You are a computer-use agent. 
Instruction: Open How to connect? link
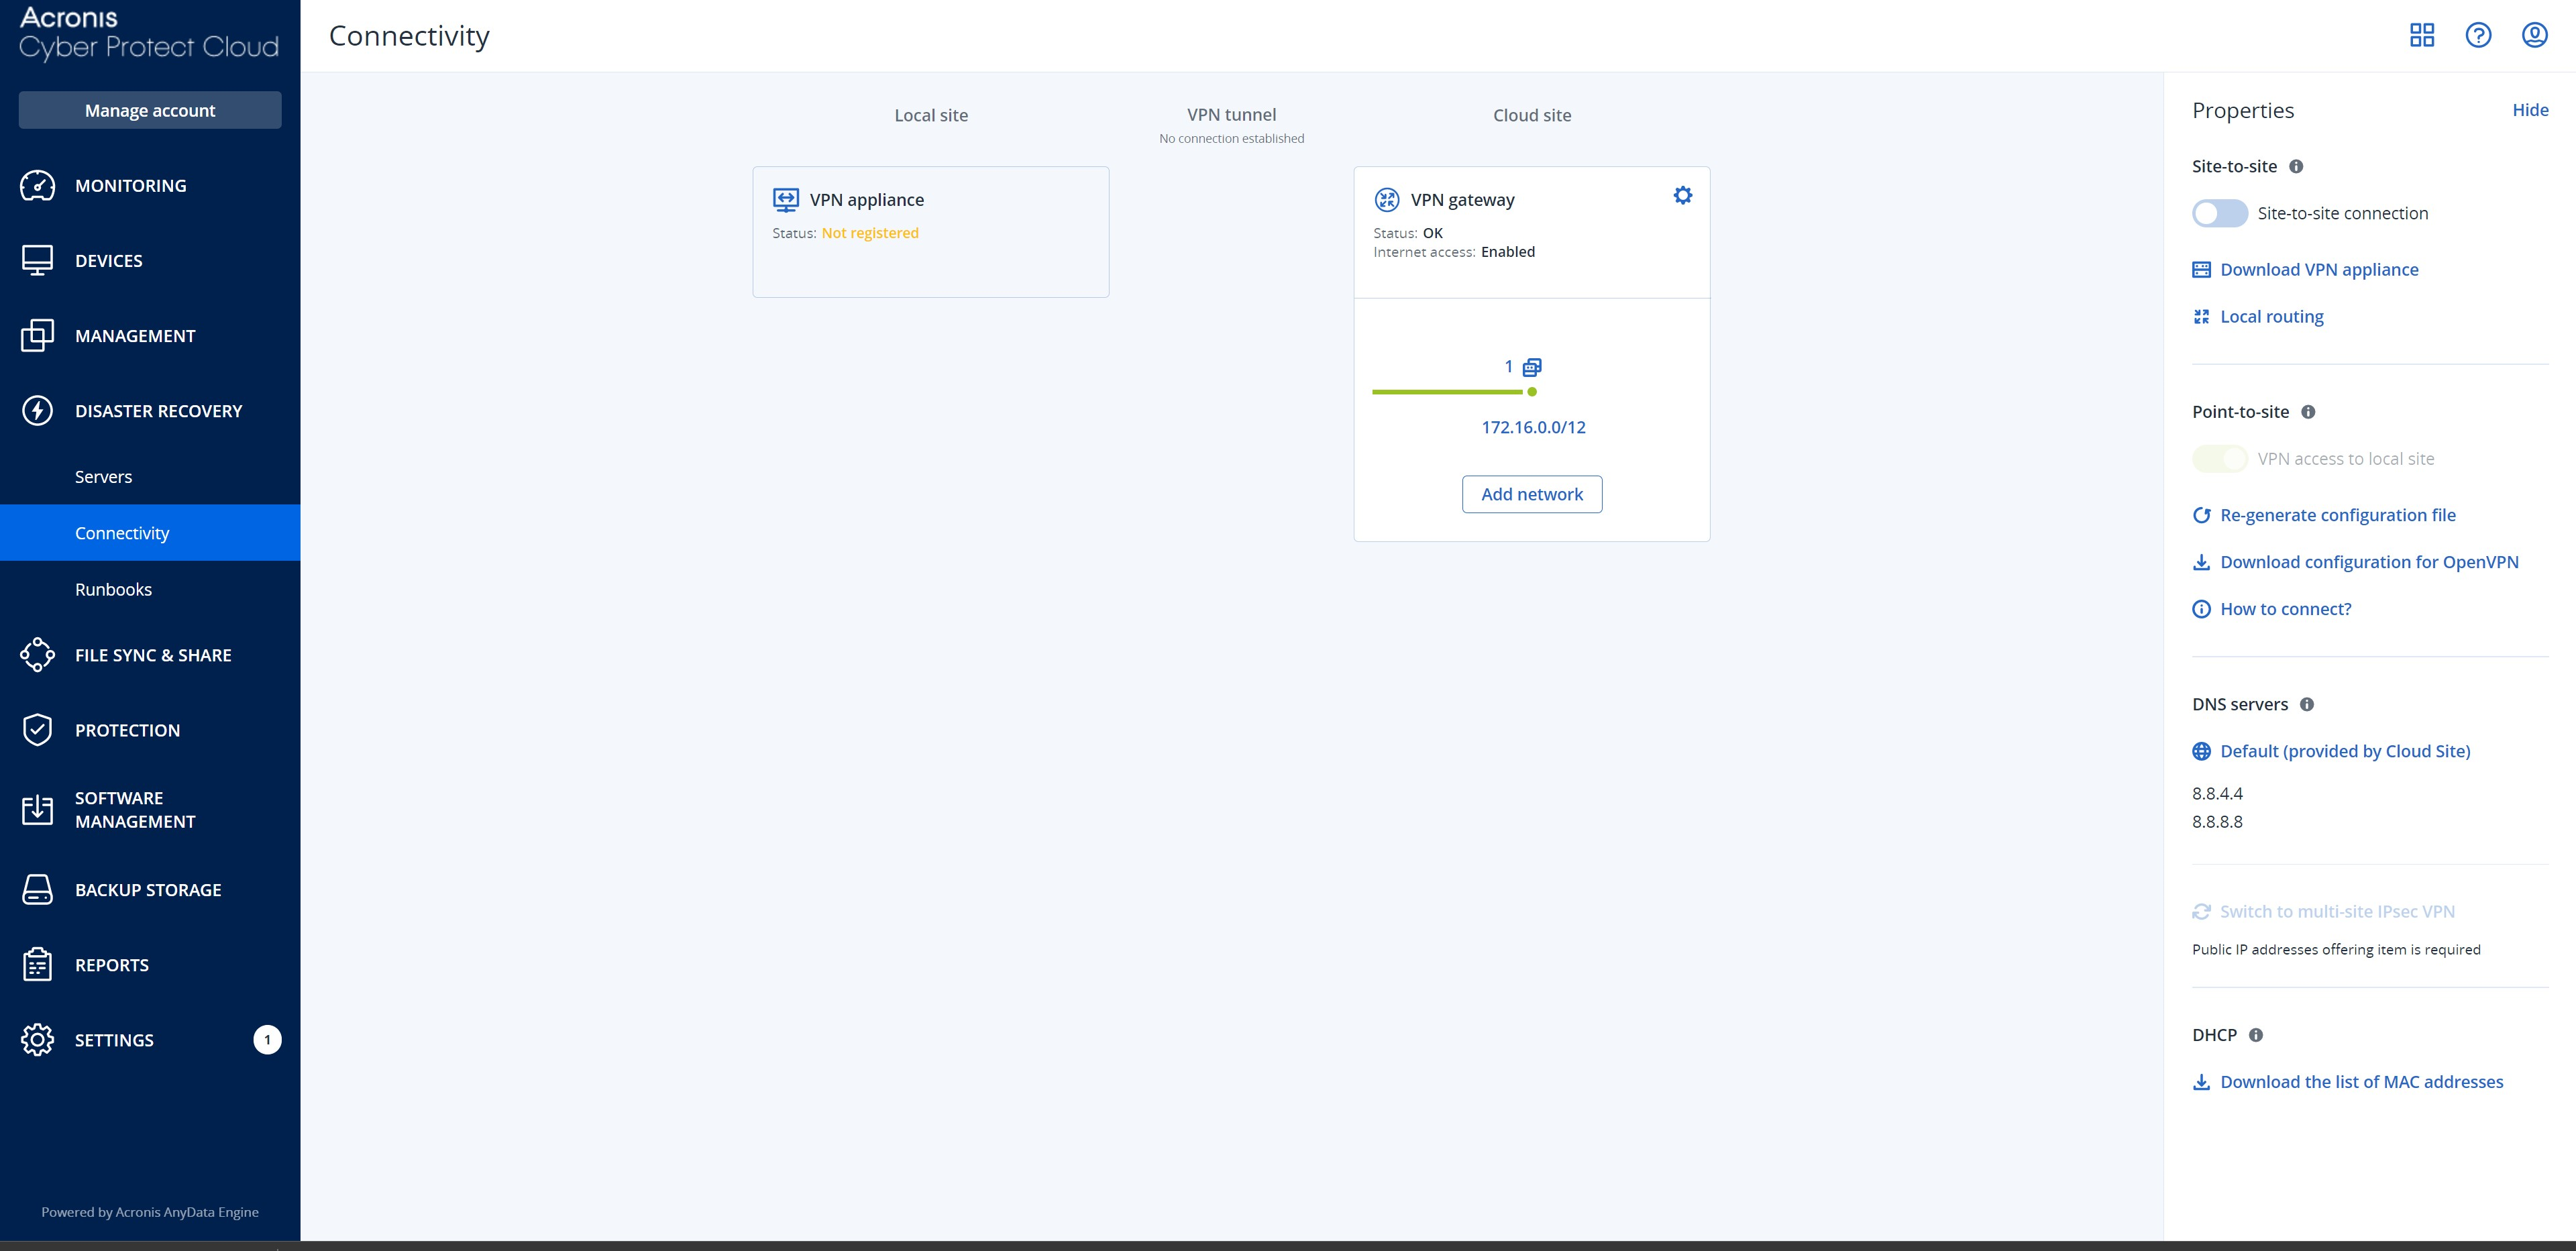2285,609
